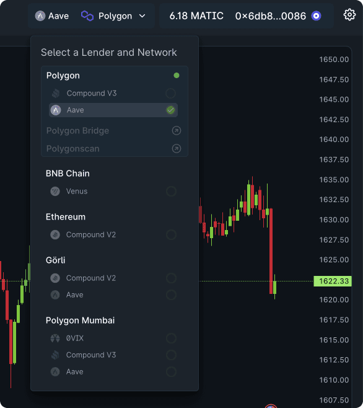Select Compound V3 radio on Polygon Mumbai

coord(171,355)
